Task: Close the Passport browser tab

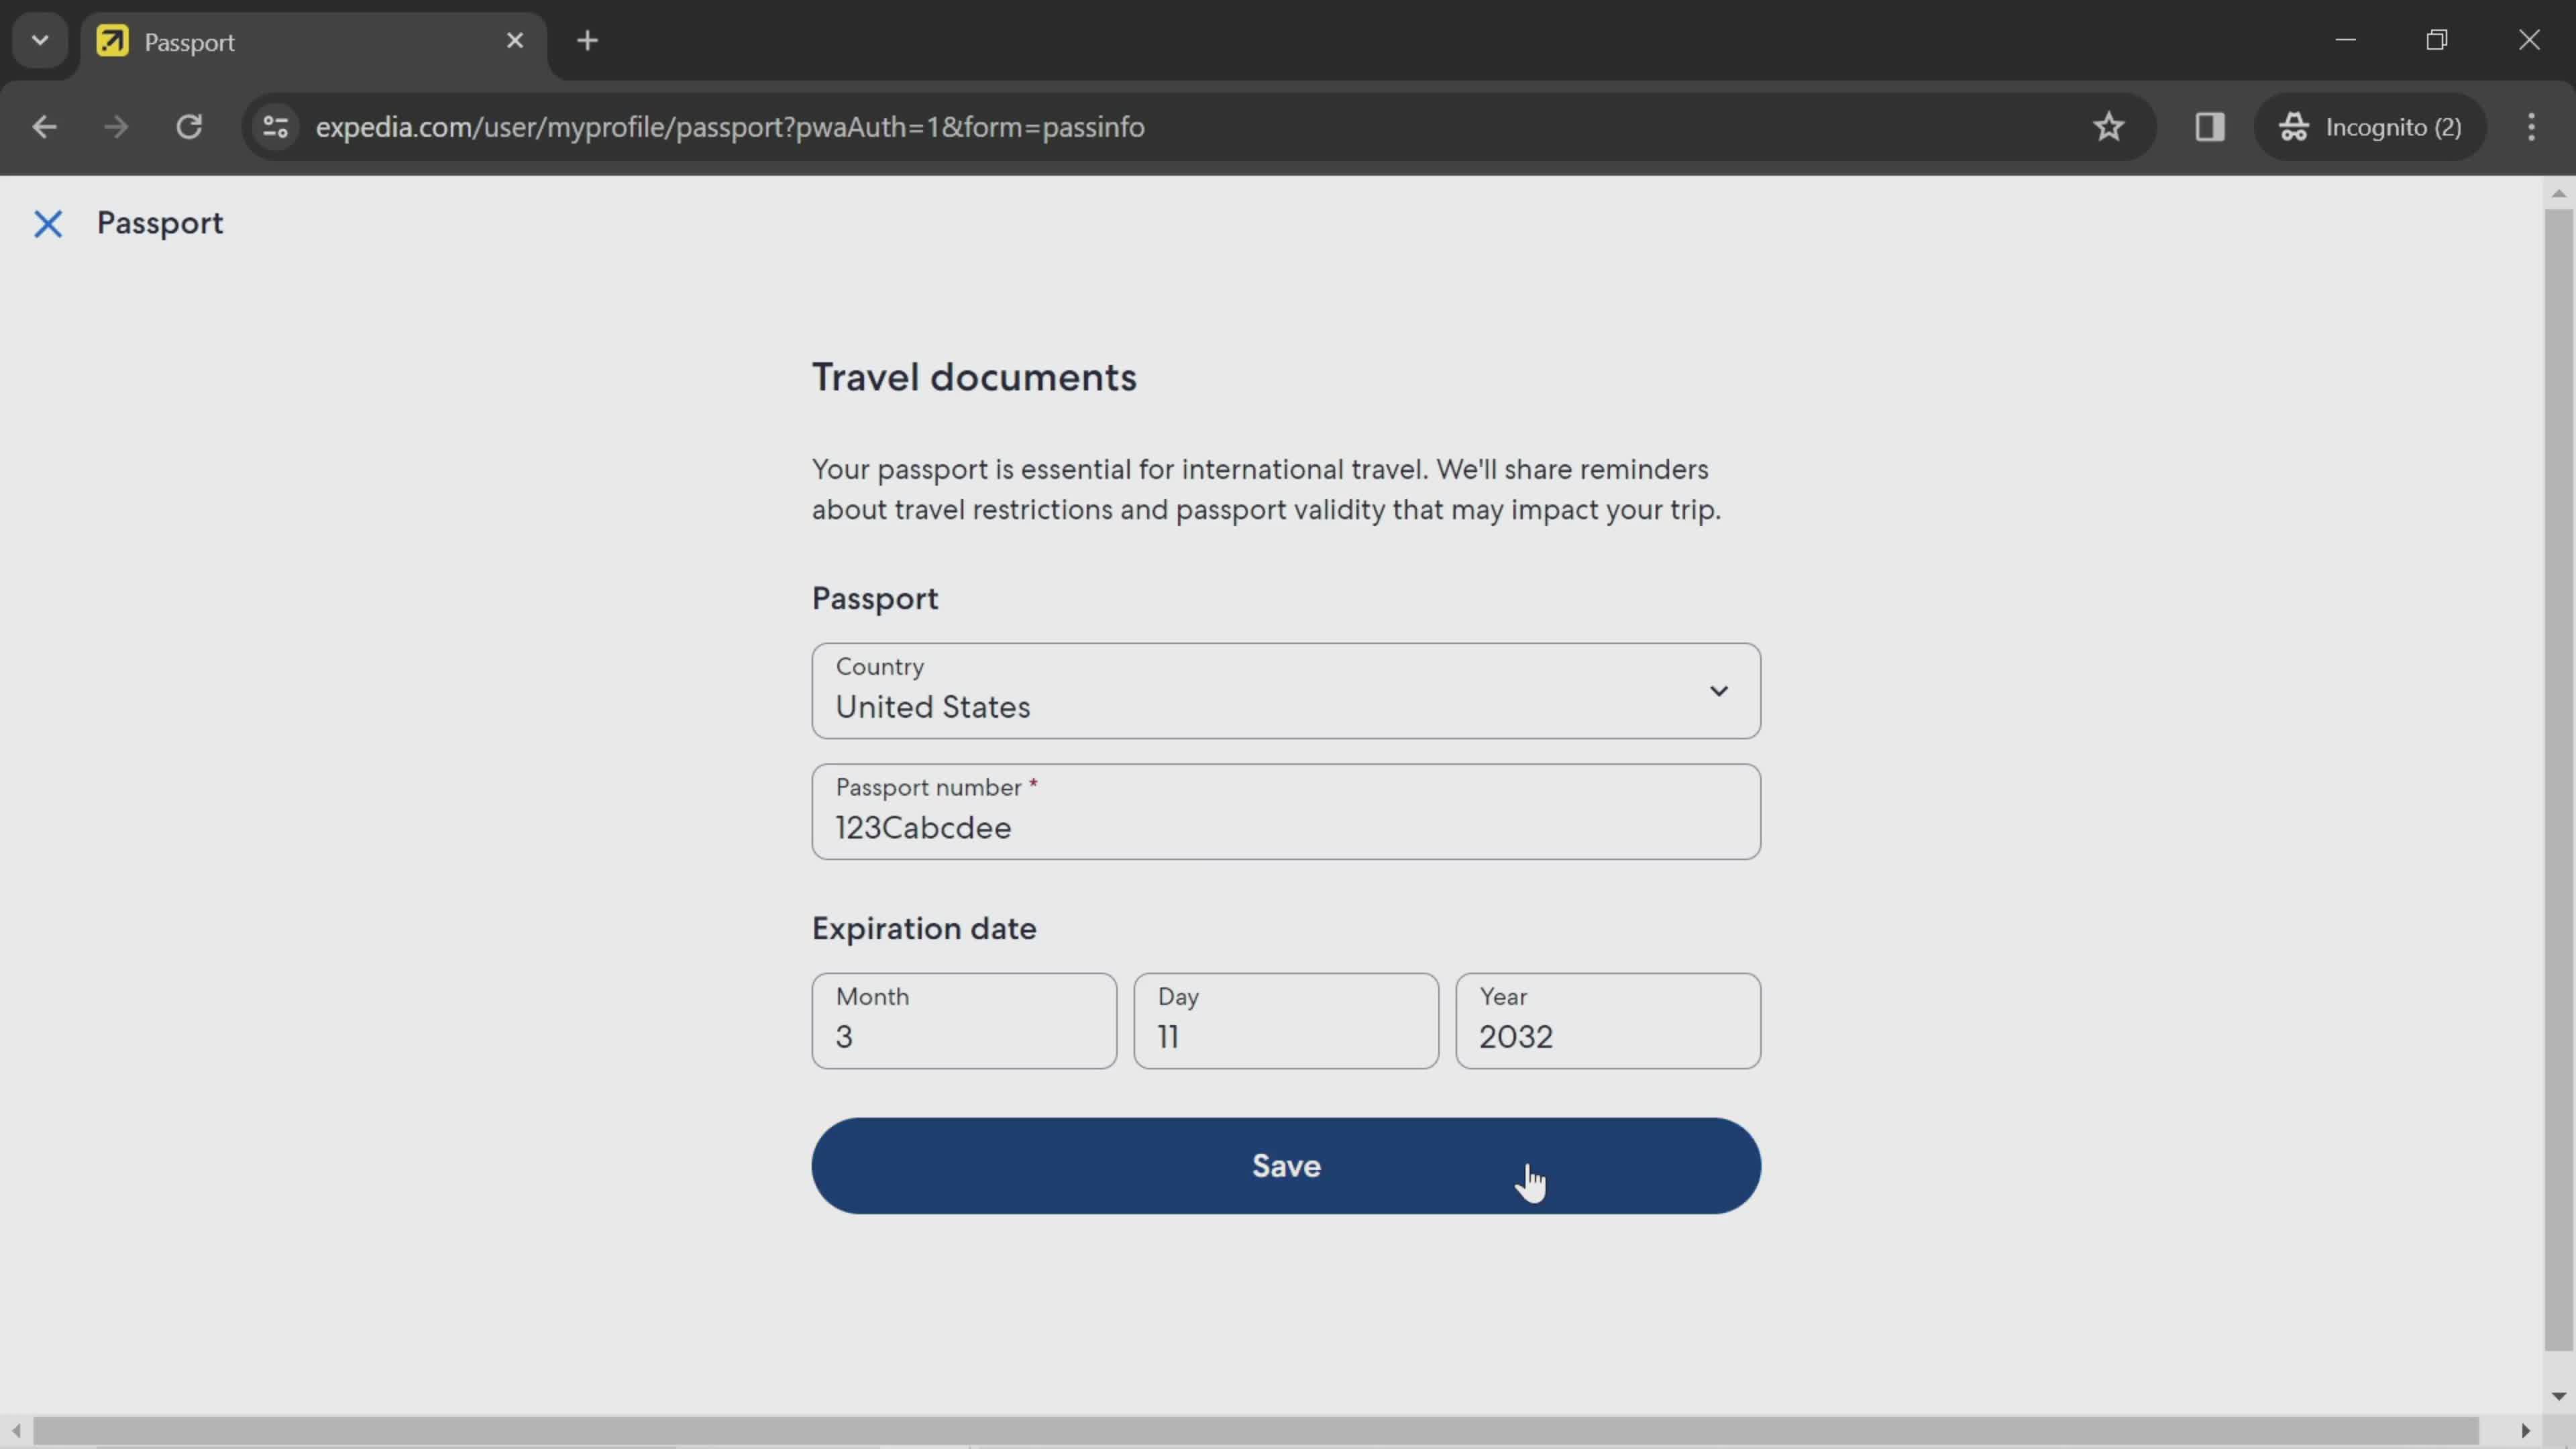Action: (515, 41)
